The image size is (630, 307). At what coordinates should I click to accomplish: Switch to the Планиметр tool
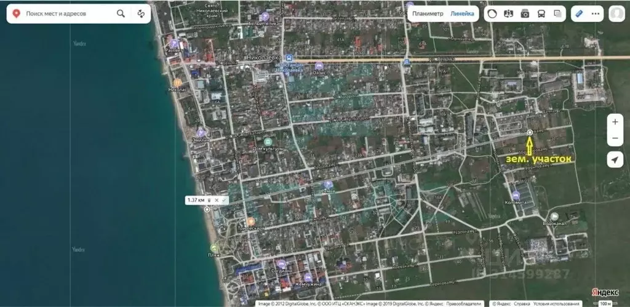pyautogui.click(x=428, y=14)
